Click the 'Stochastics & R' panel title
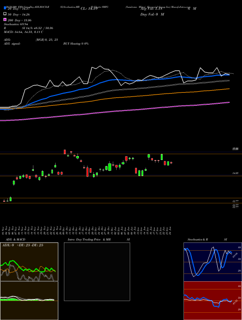Screen dimensions: 242x320 click(x=197, y=240)
